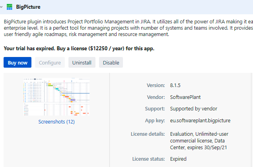Uninstall the BigPicture app
The width and height of the screenshot is (253, 167).
point(82,63)
